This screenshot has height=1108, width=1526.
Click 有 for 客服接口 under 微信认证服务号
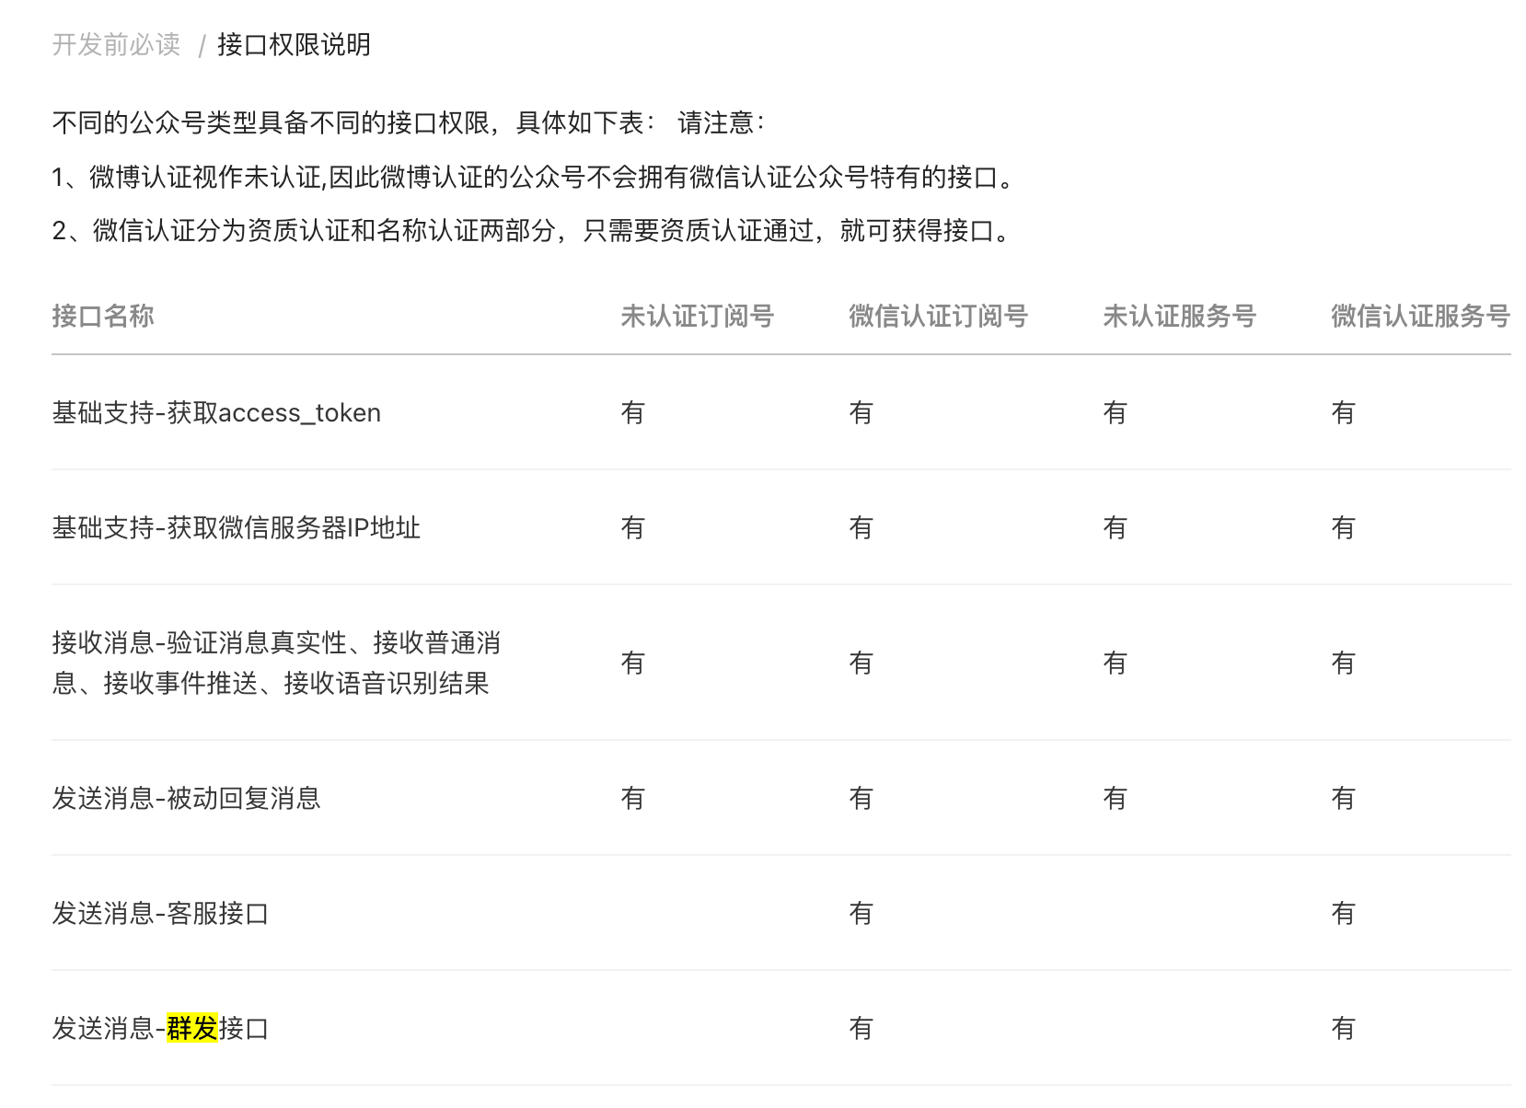[1343, 913]
